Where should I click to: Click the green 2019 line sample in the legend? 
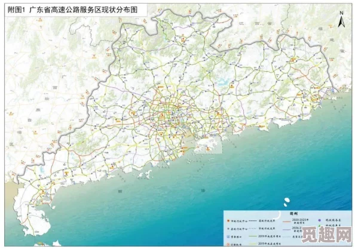pos(253,236)
